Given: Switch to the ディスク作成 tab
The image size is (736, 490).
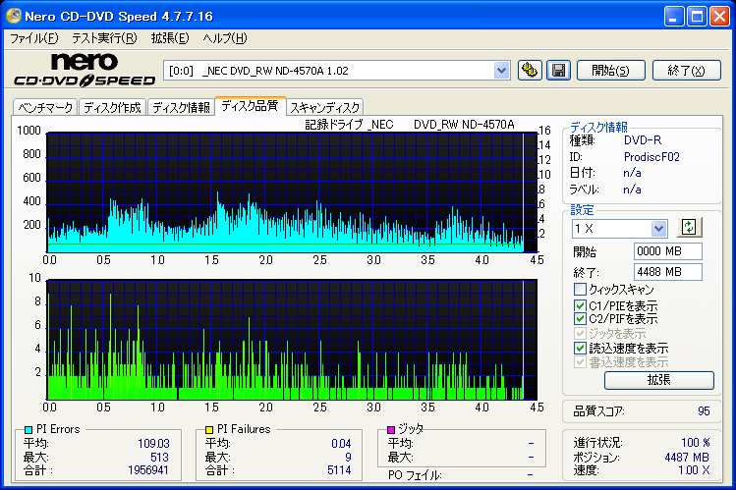Looking at the screenshot, I should tap(113, 107).
